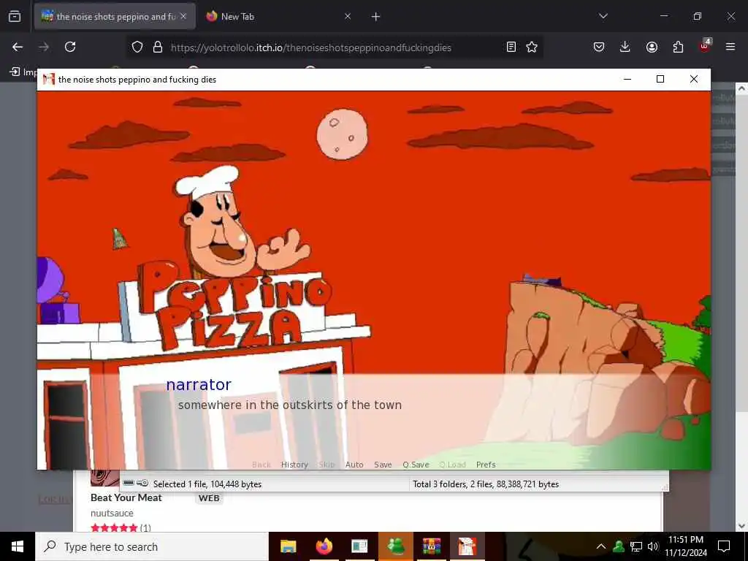Open the Firefox hamburger application menu
The image size is (748, 561).
730,47
